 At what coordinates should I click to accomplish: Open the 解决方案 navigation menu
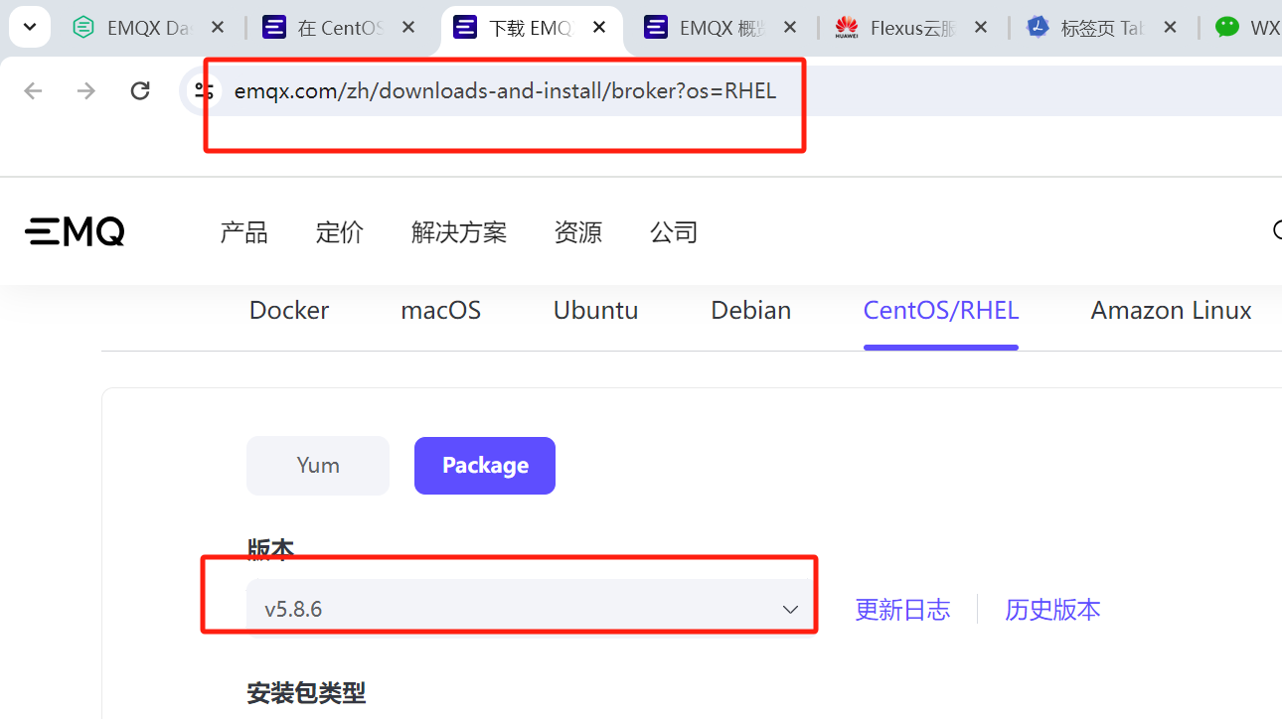(459, 232)
